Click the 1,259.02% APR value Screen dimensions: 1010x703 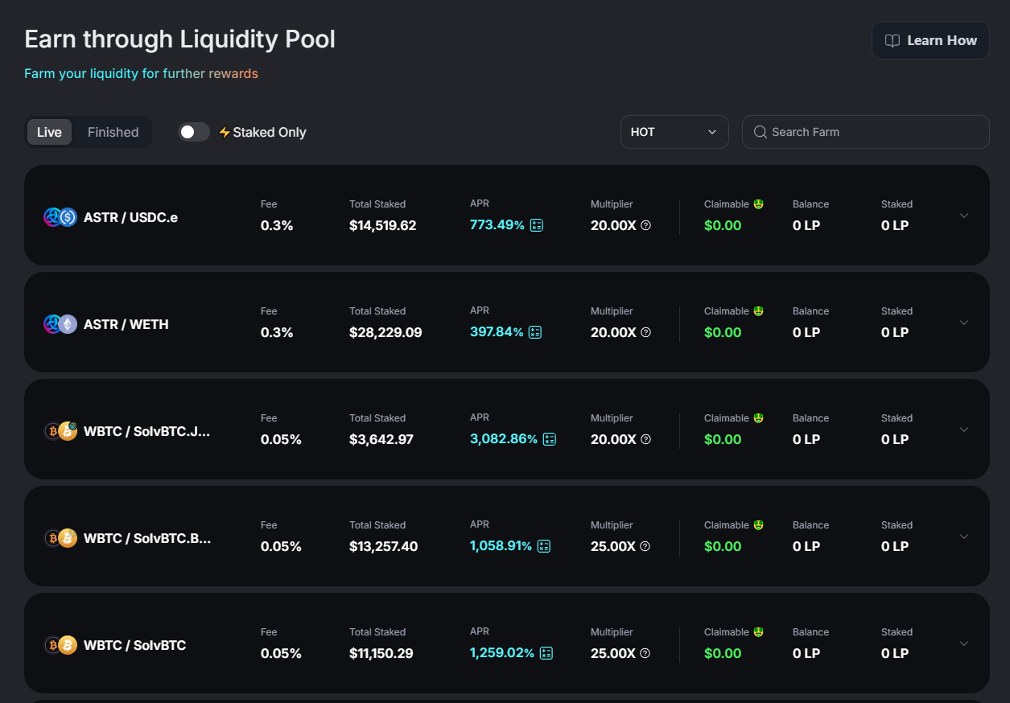[502, 653]
